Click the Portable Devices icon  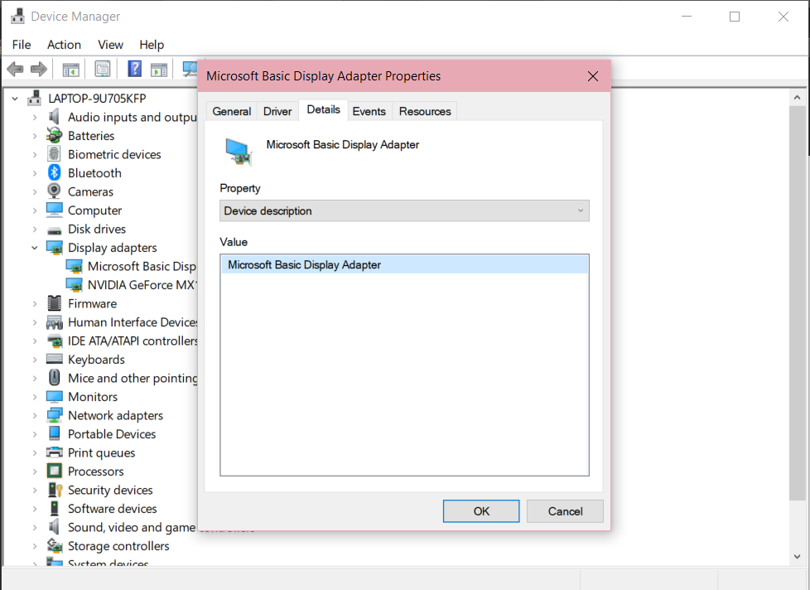[x=54, y=434]
